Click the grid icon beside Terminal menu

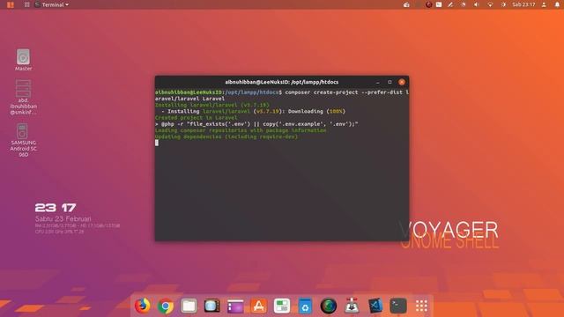(x=27, y=4)
